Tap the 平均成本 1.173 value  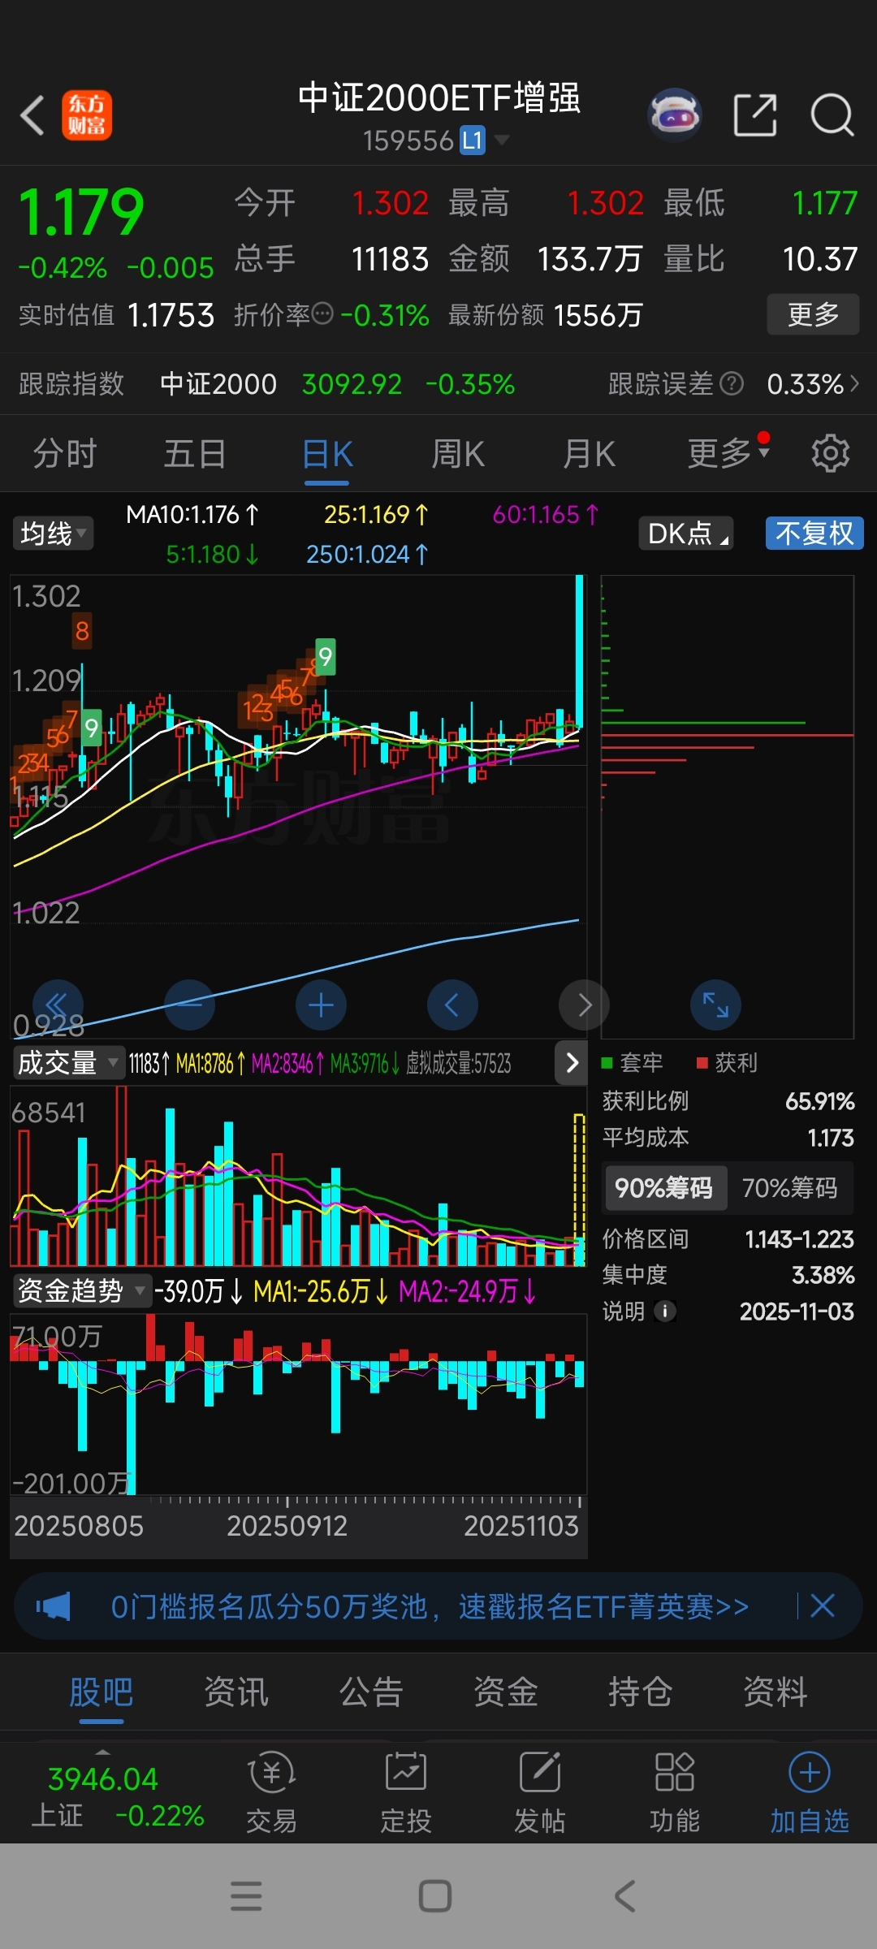click(831, 1137)
